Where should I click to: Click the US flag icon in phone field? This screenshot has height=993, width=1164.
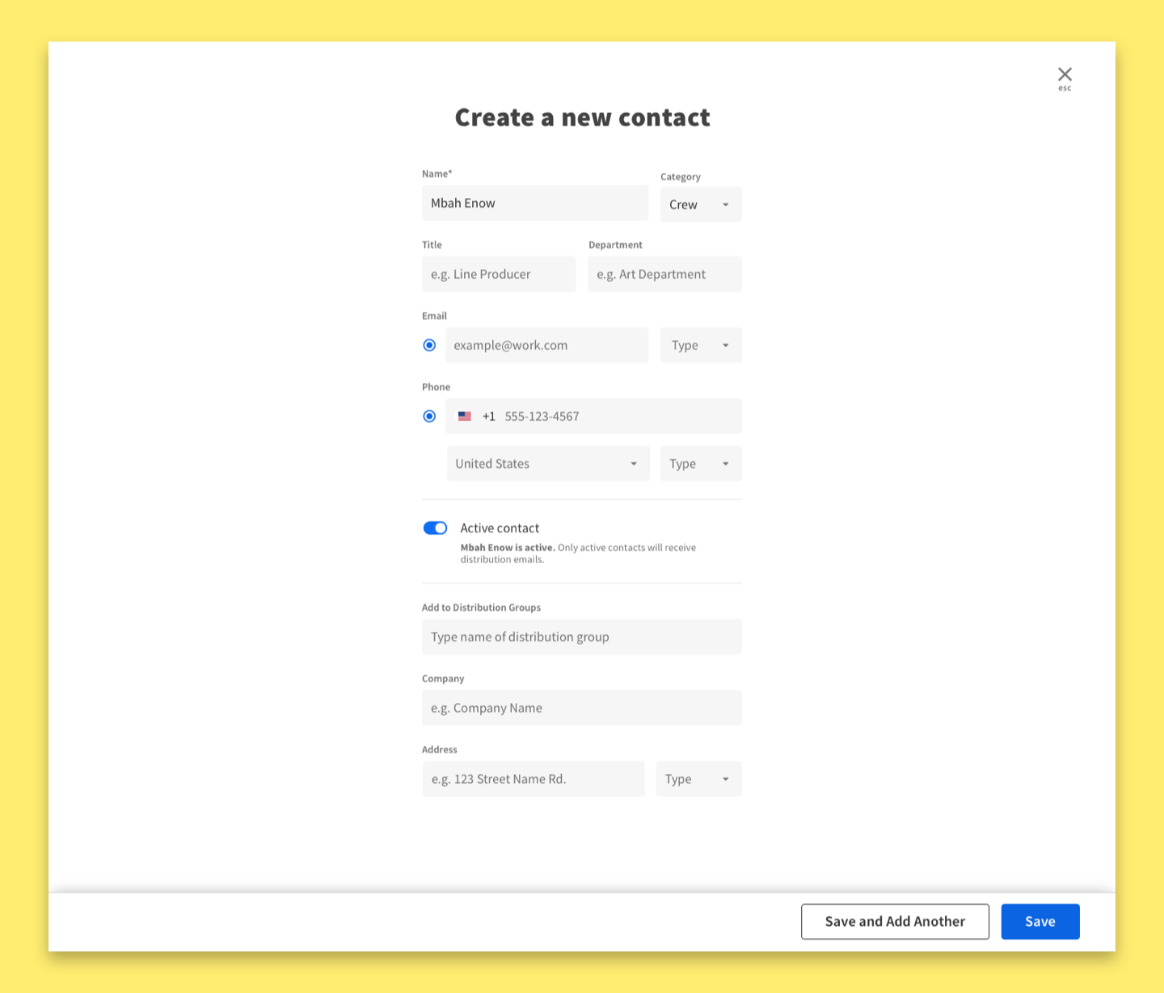coord(465,416)
